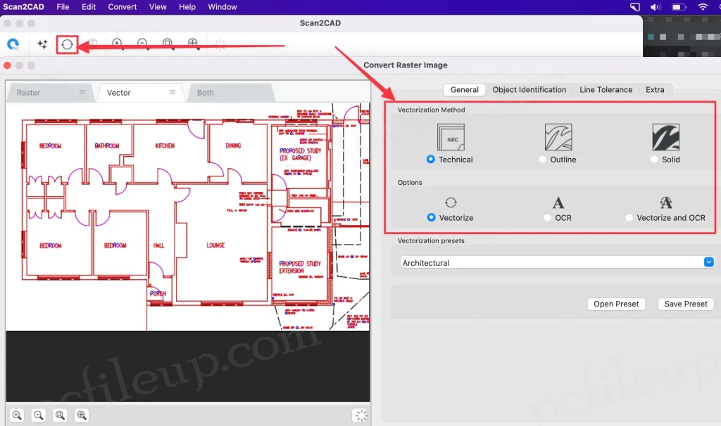Open the blue Scan2CAD app icon
The width and height of the screenshot is (721, 426).
tap(13, 44)
